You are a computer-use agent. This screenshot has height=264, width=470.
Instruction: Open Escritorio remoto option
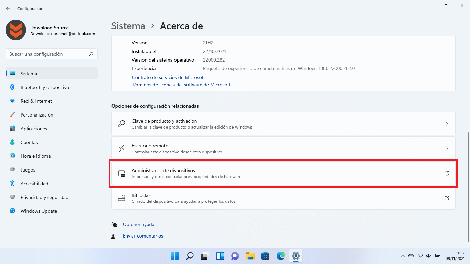(x=283, y=148)
